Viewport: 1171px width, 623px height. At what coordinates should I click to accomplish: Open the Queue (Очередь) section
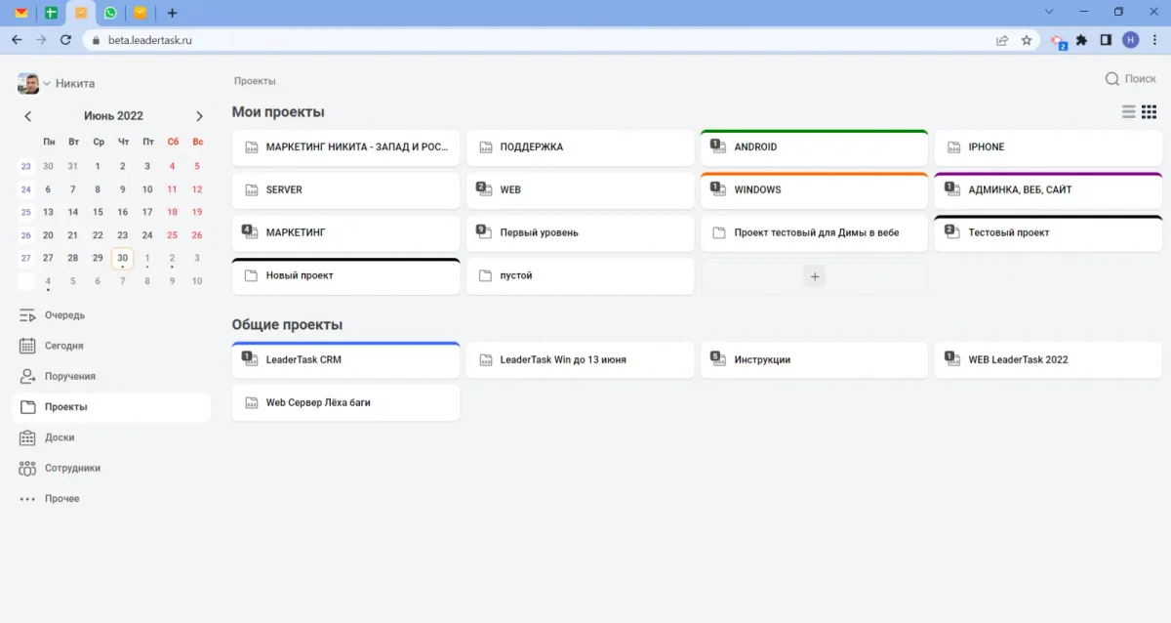click(x=64, y=315)
